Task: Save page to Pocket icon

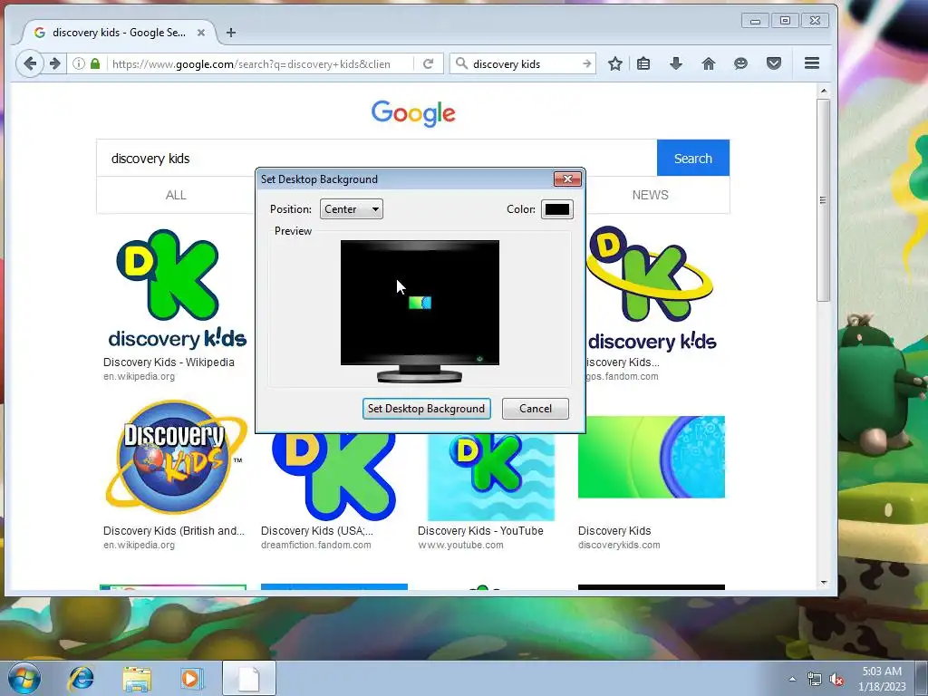Action: [x=774, y=63]
